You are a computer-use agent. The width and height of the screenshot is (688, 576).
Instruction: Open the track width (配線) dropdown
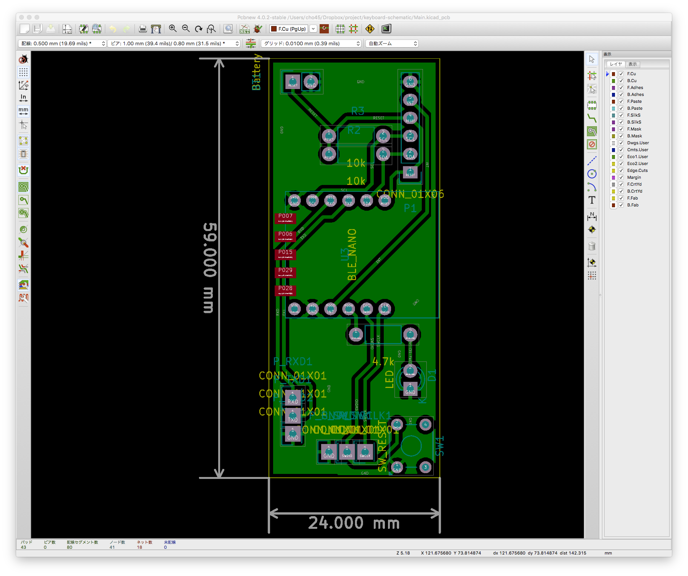pyautogui.click(x=62, y=44)
